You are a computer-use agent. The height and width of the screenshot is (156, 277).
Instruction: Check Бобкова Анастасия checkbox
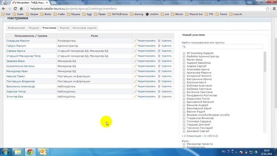[x=184, y=86]
